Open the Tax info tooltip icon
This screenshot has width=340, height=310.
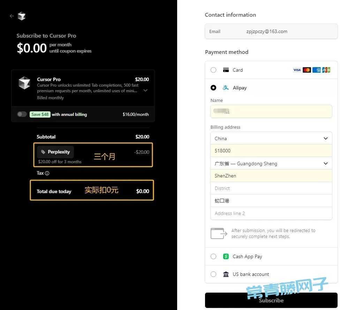pyautogui.click(x=47, y=173)
